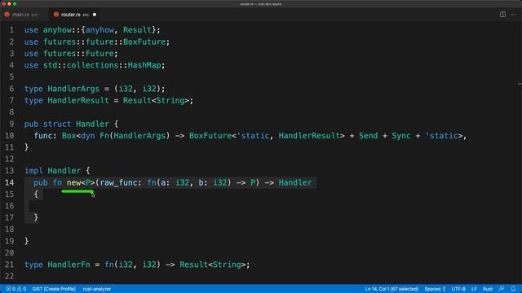Click 'Sync' trait bound on line 10
Viewport: 522px width, 293px height.
click(401, 136)
